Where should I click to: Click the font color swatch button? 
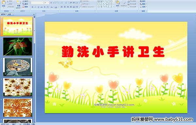[x=56, y=7]
